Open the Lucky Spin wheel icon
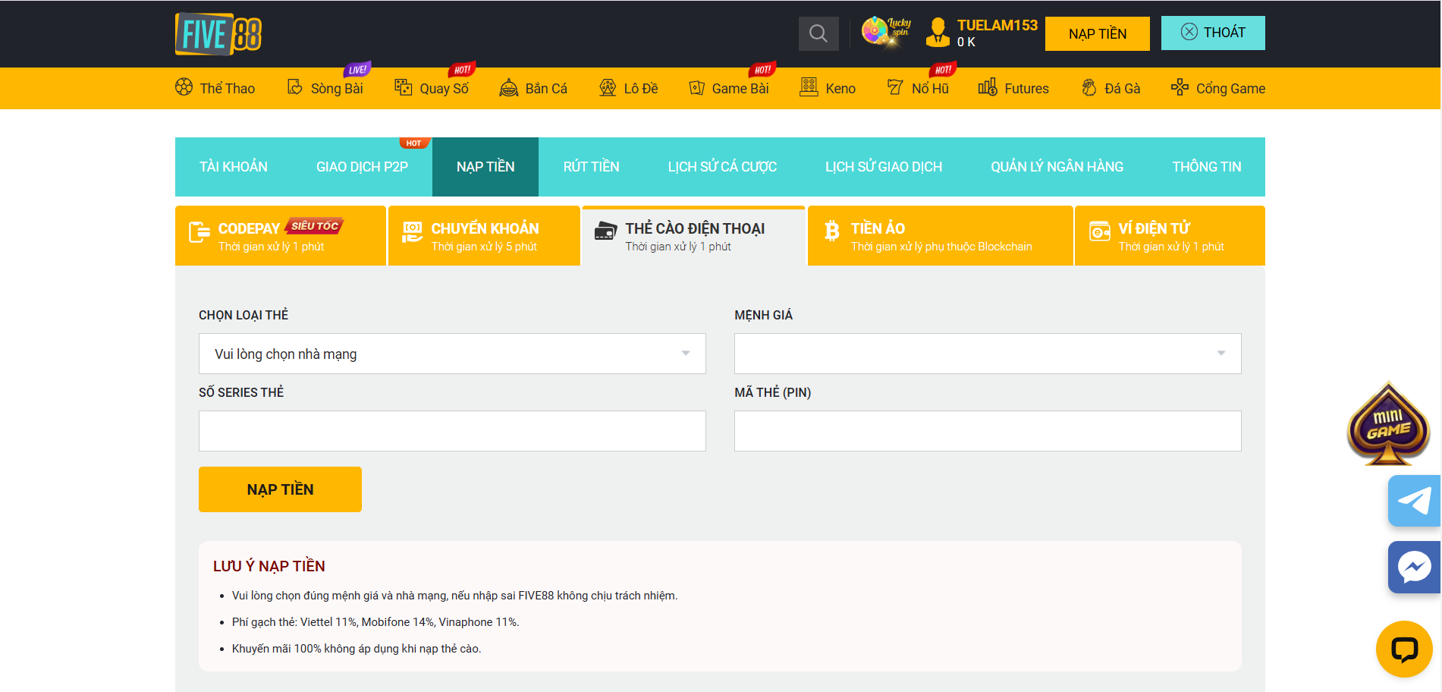This screenshot has width=1442, height=692. [x=885, y=32]
